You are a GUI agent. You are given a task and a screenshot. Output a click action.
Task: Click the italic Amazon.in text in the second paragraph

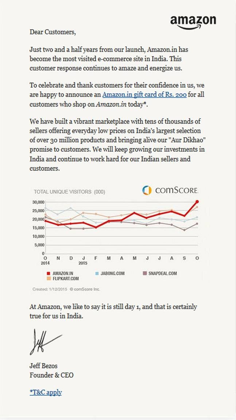111,104
